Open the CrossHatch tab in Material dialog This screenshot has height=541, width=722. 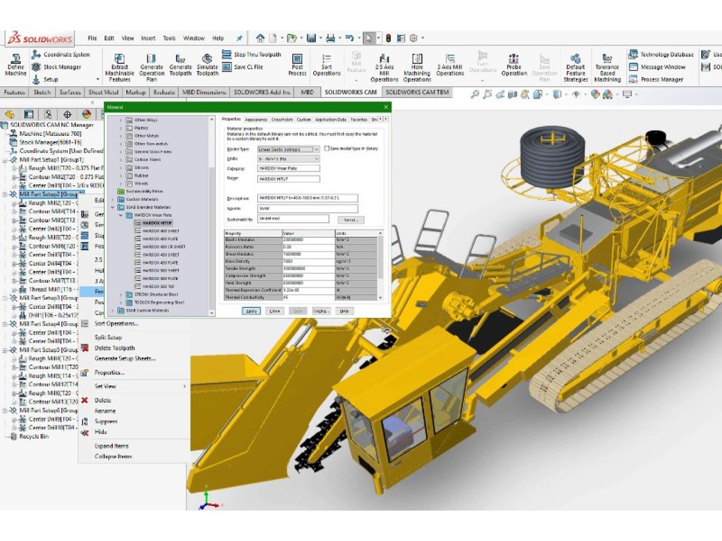coord(282,119)
